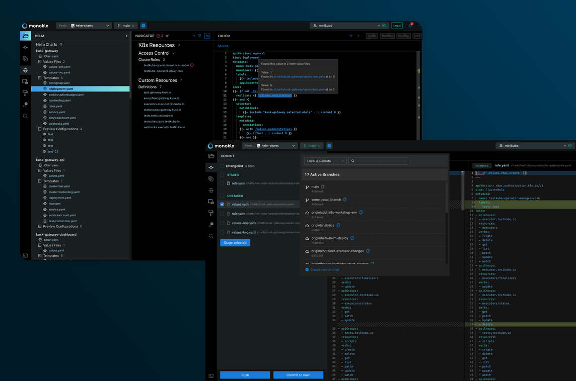Open Local & Remote branch filter dropdown
The width and height of the screenshot is (576, 381).
325,161
